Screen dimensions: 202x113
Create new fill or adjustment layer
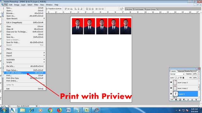184,100
